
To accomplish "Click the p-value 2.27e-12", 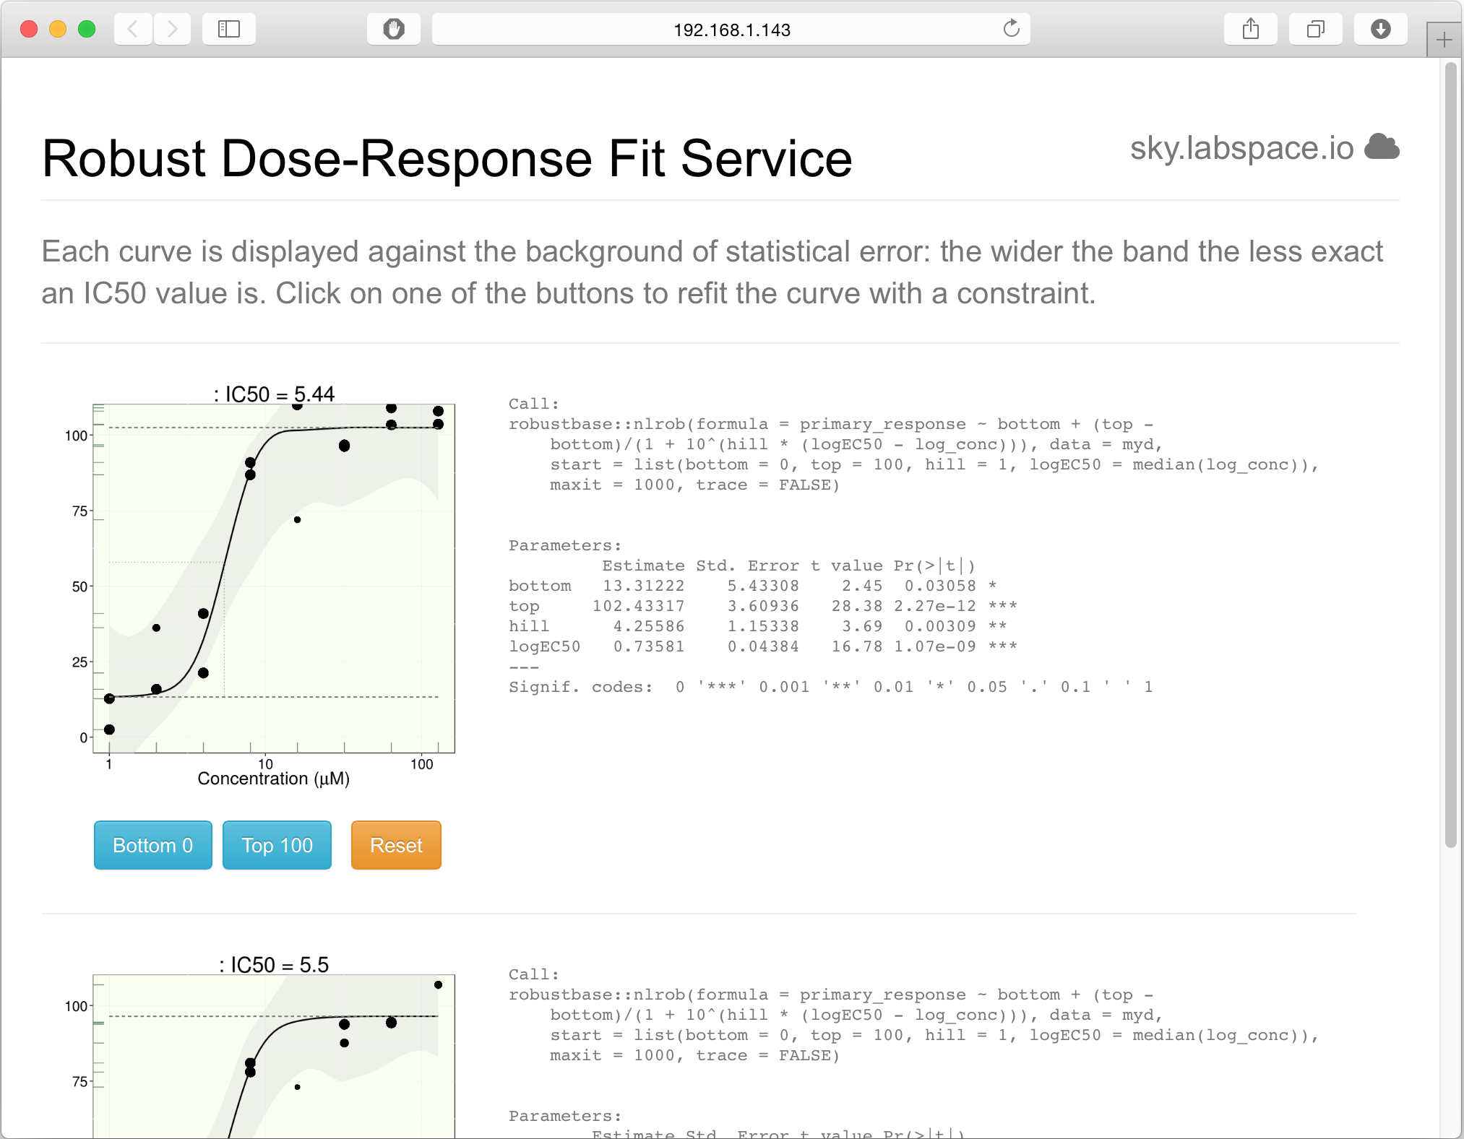I will tap(935, 606).
